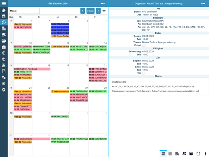Open the vertical dots more menu at bottom
The width and height of the screenshot is (209, 157).
(x=205, y=154)
